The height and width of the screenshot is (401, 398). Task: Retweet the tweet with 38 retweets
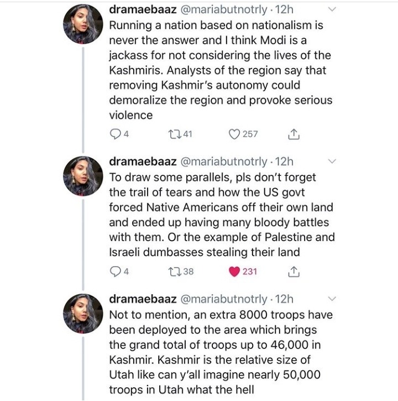point(174,272)
